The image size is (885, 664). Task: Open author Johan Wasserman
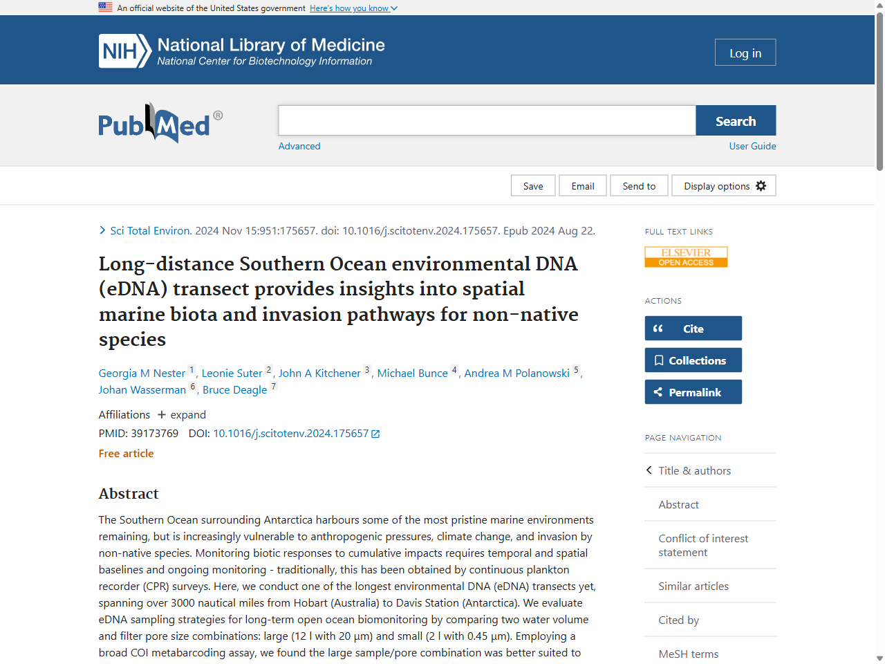click(x=142, y=390)
